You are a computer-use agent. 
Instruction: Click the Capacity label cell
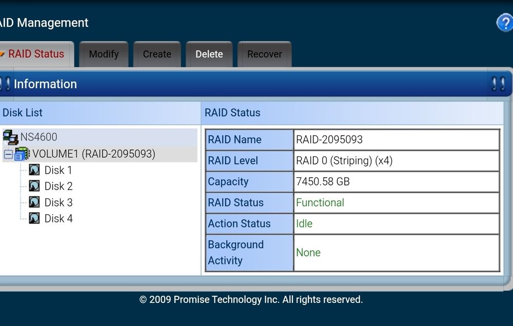[249, 181]
